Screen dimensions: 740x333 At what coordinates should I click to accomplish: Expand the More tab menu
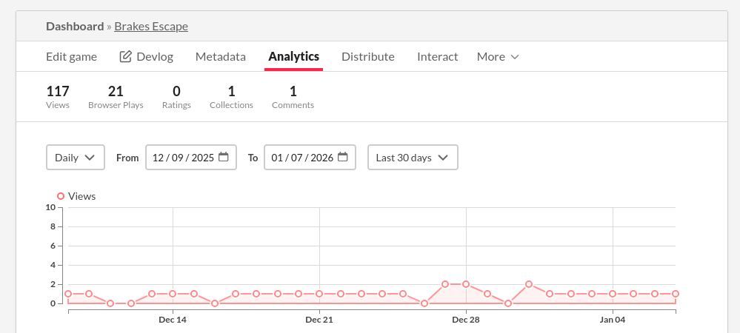pos(498,57)
